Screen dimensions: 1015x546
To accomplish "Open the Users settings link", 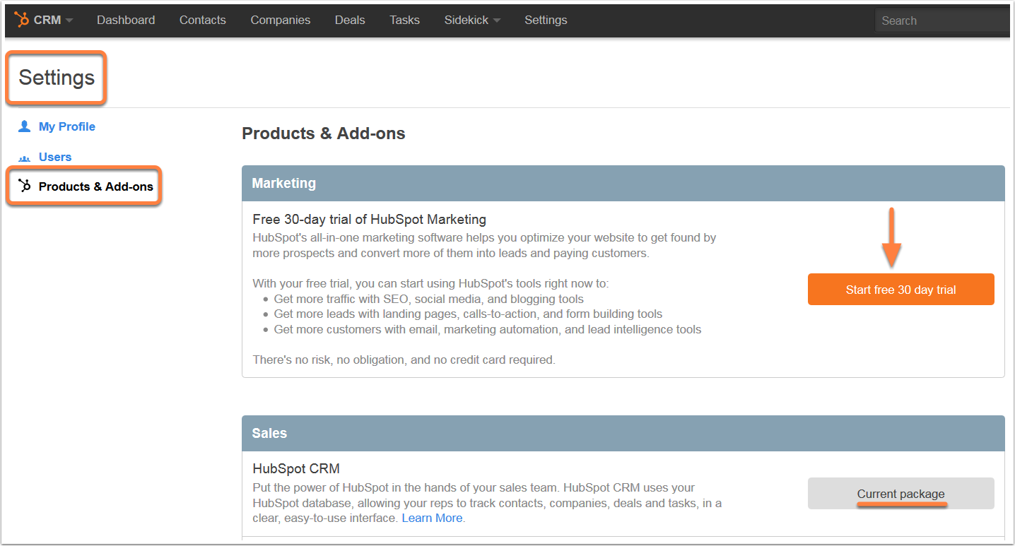I will 55,157.
